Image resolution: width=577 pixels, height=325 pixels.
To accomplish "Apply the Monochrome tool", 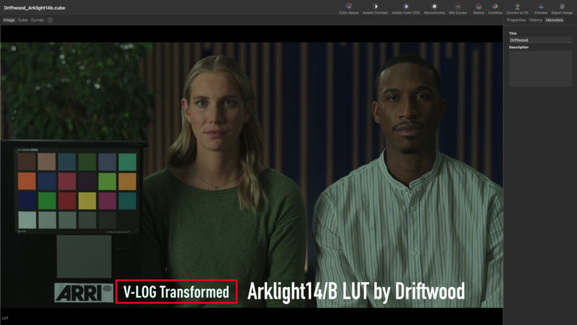I will 434,8.
